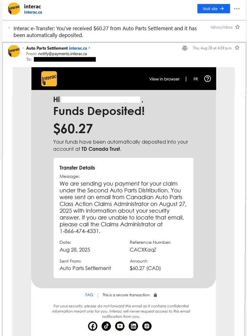Star the message in the email header

[237, 48]
